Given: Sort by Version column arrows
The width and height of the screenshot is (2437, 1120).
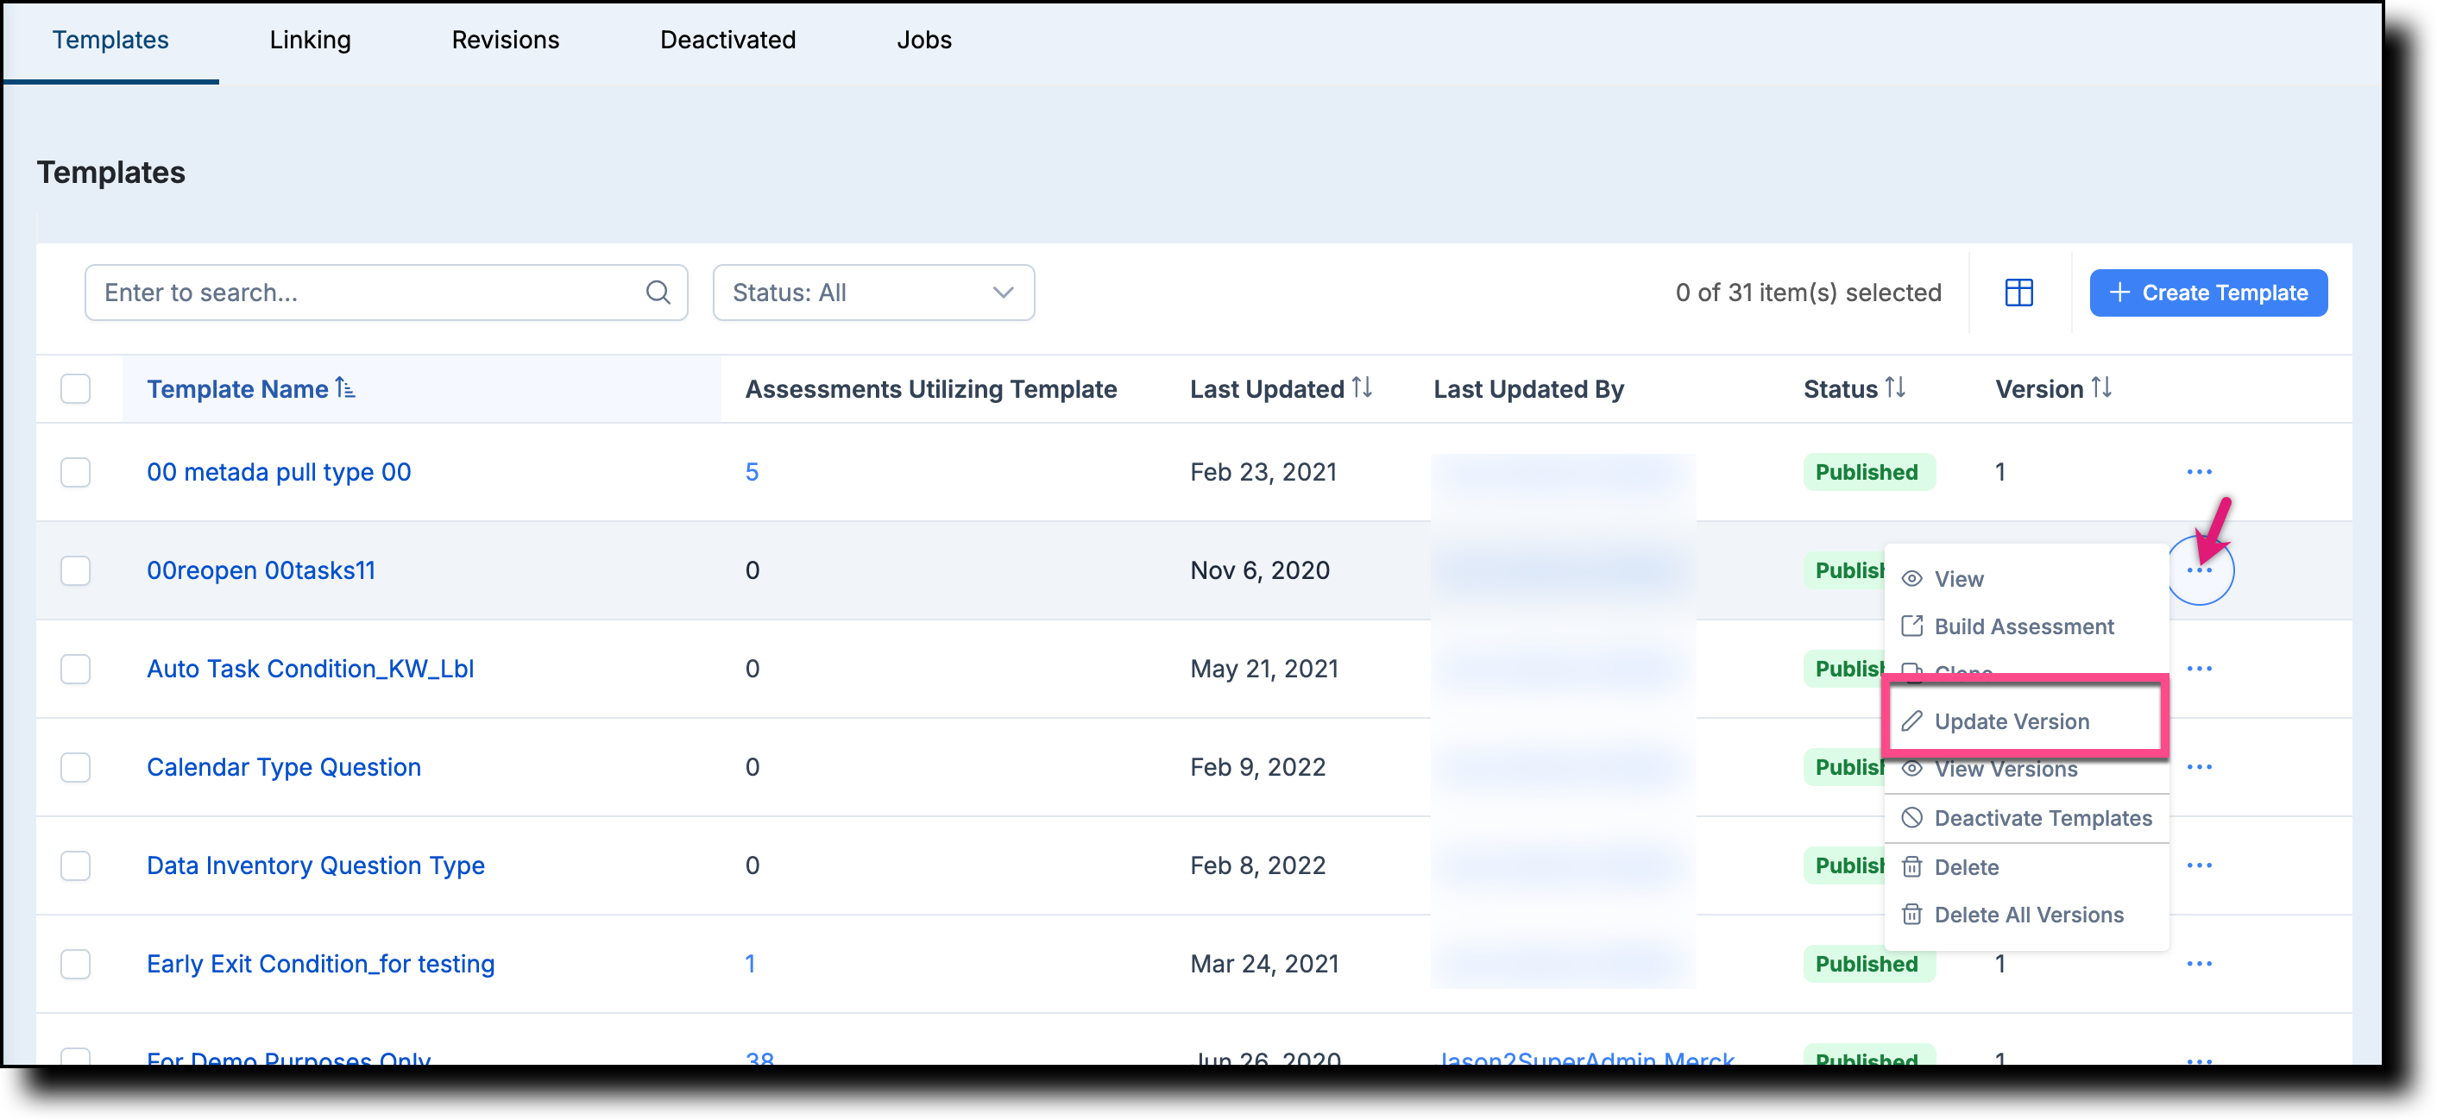Looking at the screenshot, I should 2100,387.
